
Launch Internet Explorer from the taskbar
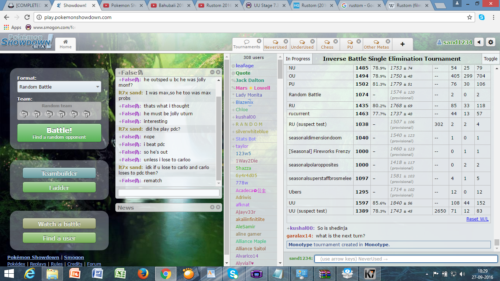(30, 274)
